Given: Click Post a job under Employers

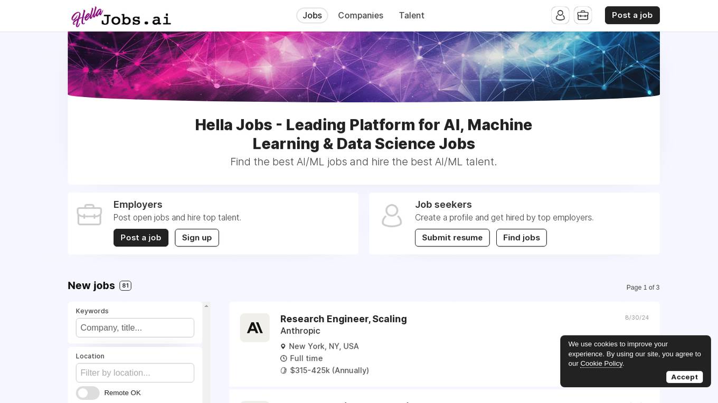Looking at the screenshot, I should point(141,238).
